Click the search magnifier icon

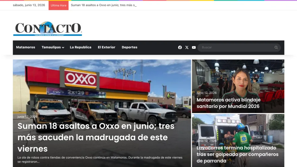pos(276,48)
